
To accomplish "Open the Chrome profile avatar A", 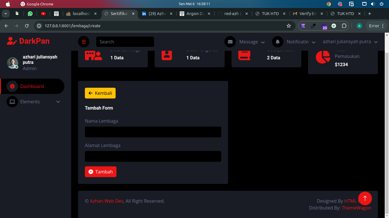I will 359,26.
